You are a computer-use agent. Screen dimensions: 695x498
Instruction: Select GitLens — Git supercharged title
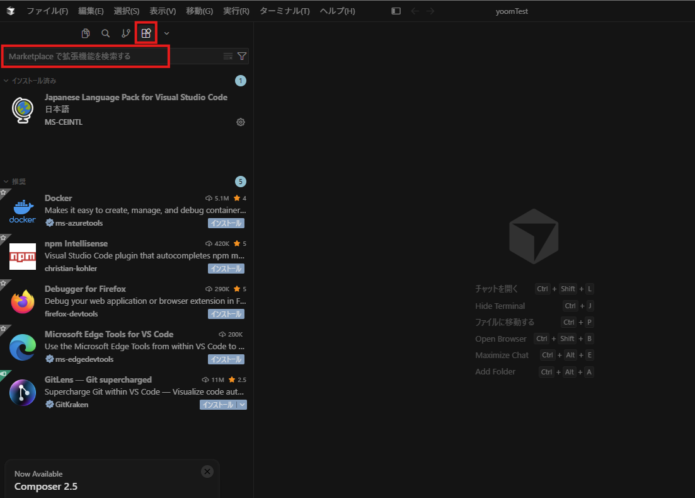point(98,379)
